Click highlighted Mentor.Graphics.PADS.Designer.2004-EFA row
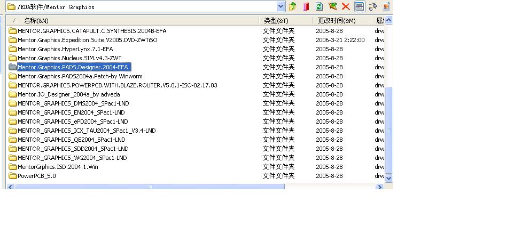 click(74, 67)
